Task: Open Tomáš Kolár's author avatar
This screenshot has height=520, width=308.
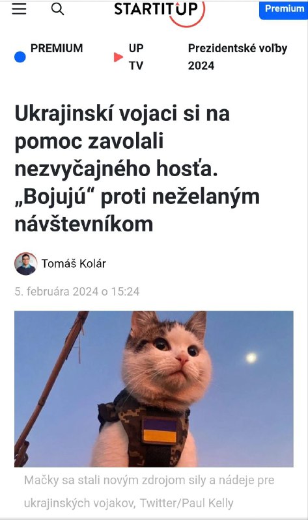Action: point(25,264)
